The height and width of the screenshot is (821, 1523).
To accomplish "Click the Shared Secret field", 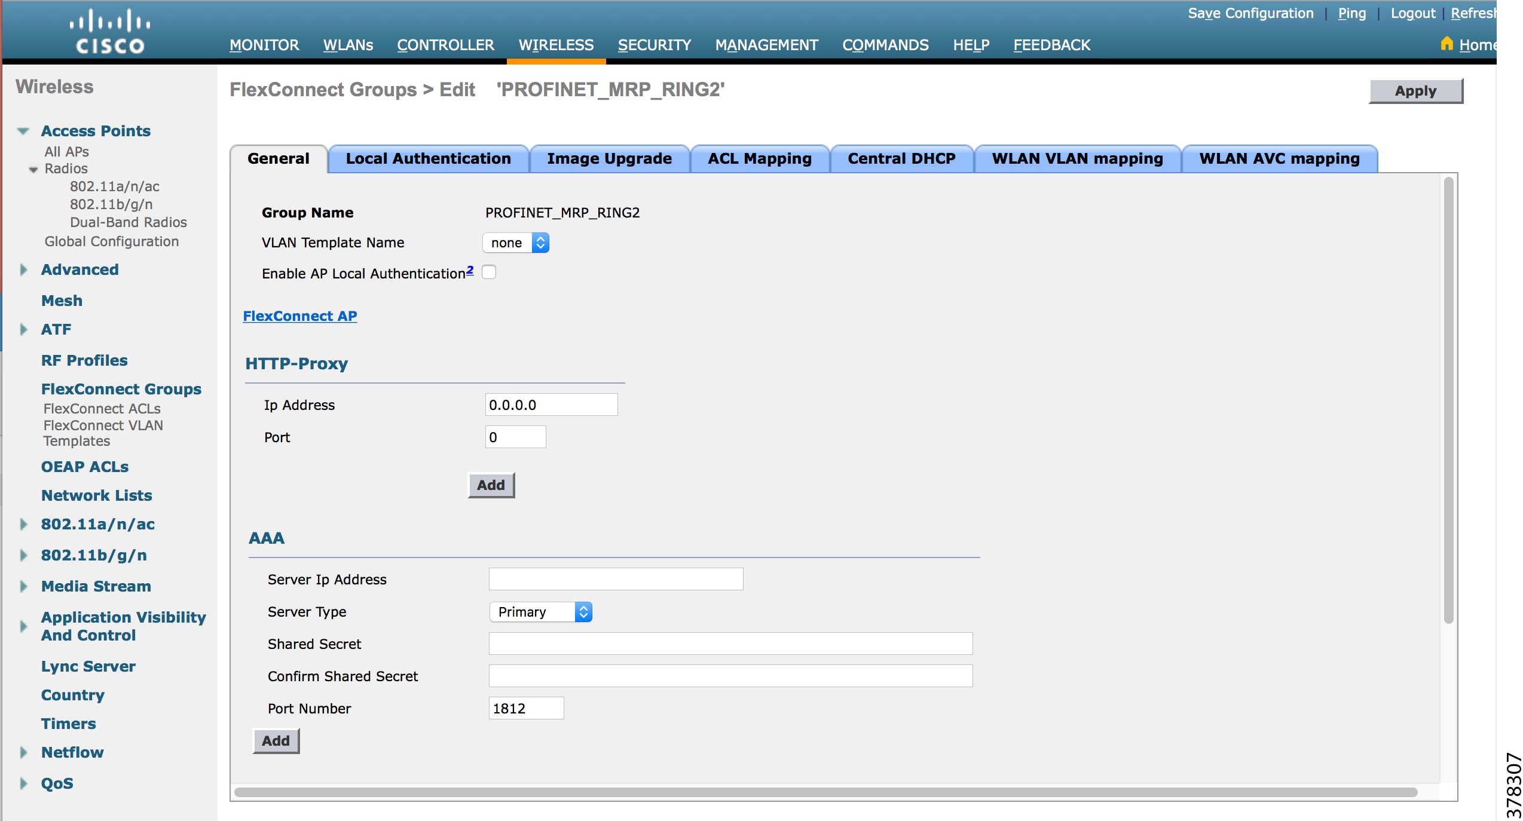I will click(x=730, y=644).
